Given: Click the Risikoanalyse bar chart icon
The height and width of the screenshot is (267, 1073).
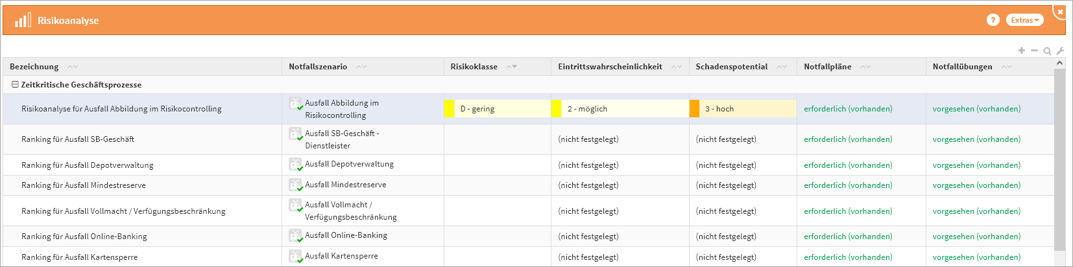Looking at the screenshot, I should click(23, 20).
